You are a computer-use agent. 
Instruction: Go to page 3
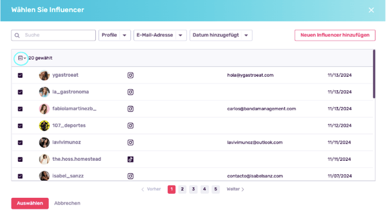193,189
